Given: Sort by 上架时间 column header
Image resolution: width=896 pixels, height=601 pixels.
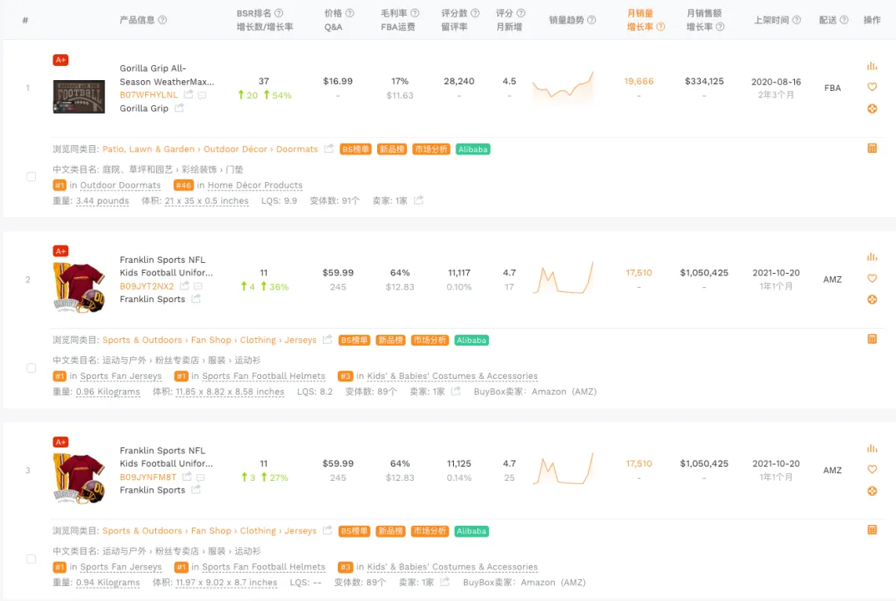Looking at the screenshot, I should pos(772,20).
